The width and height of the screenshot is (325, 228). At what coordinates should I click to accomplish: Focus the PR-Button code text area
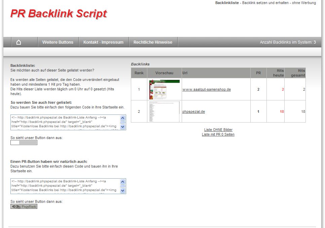(65, 186)
